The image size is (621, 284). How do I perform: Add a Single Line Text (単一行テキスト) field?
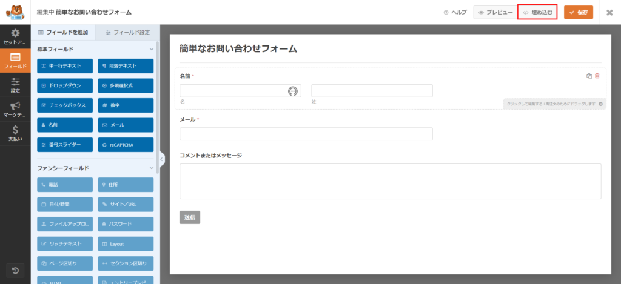(x=65, y=65)
